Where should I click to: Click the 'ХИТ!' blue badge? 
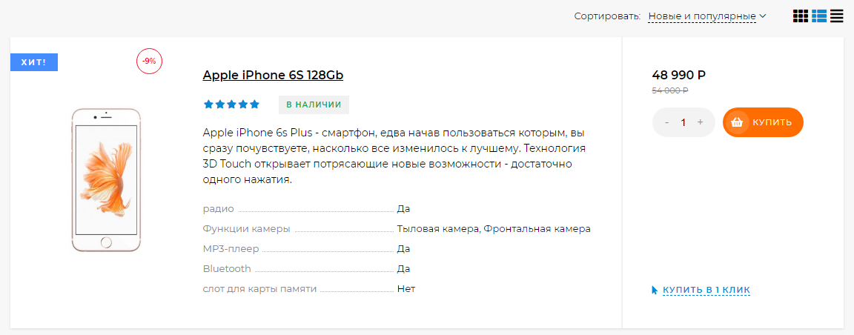34,63
